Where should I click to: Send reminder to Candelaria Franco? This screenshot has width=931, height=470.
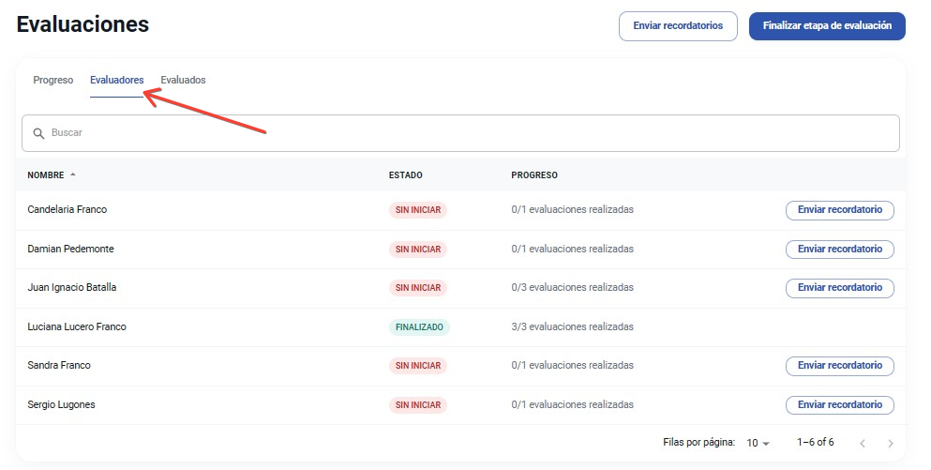[839, 210]
